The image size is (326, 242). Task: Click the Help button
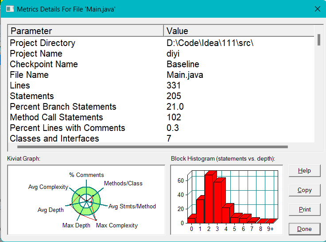(x=304, y=171)
